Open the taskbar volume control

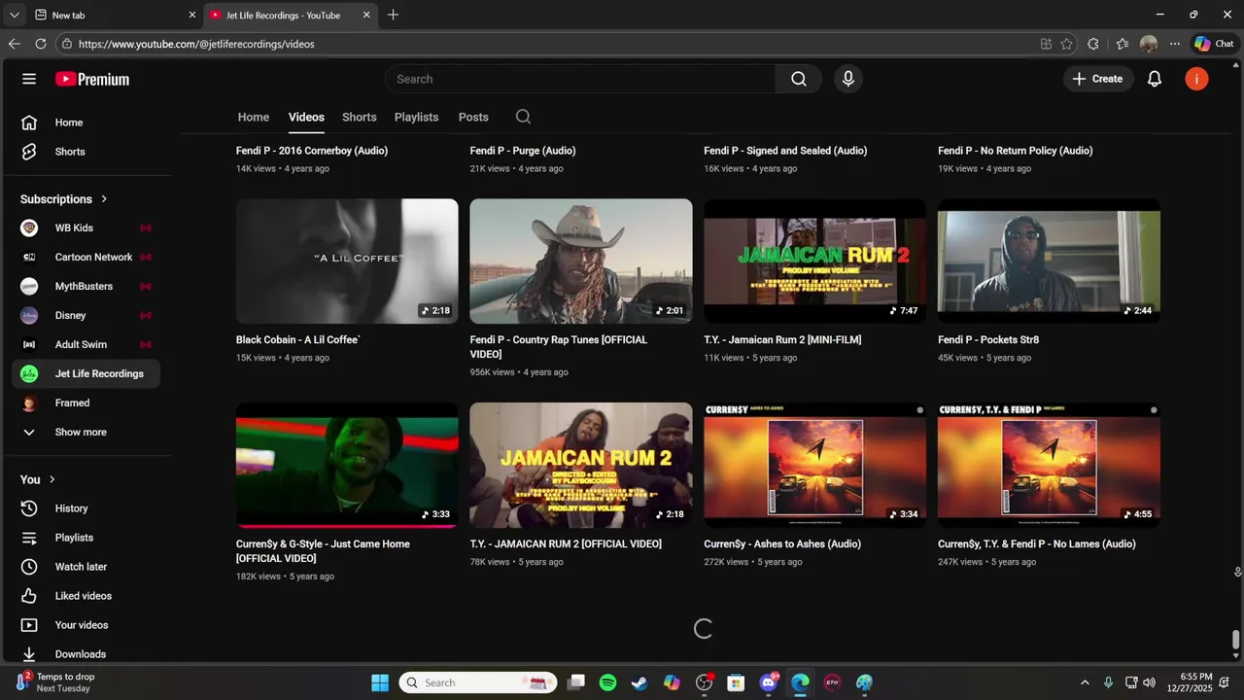coord(1150,682)
